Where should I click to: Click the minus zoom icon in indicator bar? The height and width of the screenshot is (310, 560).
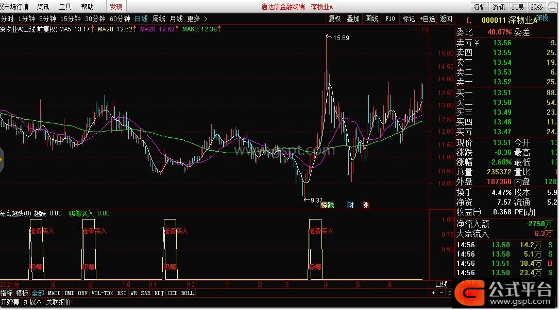[442, 293]
